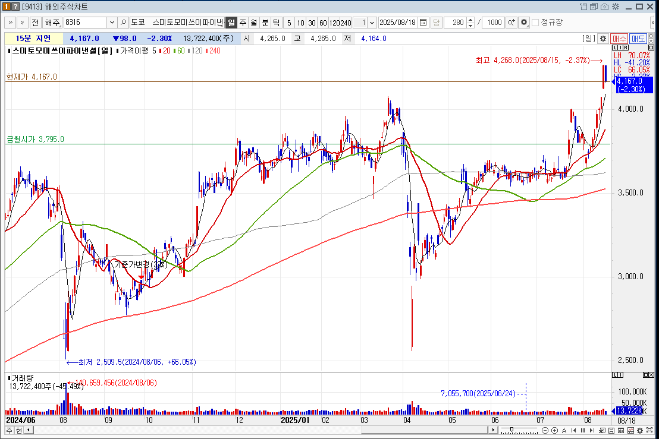
Task: Click the blue 매도 sell button
Action: tap(638, 39)
